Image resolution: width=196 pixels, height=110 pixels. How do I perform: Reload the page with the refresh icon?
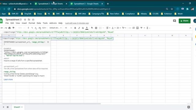click(x=9, y=9)
